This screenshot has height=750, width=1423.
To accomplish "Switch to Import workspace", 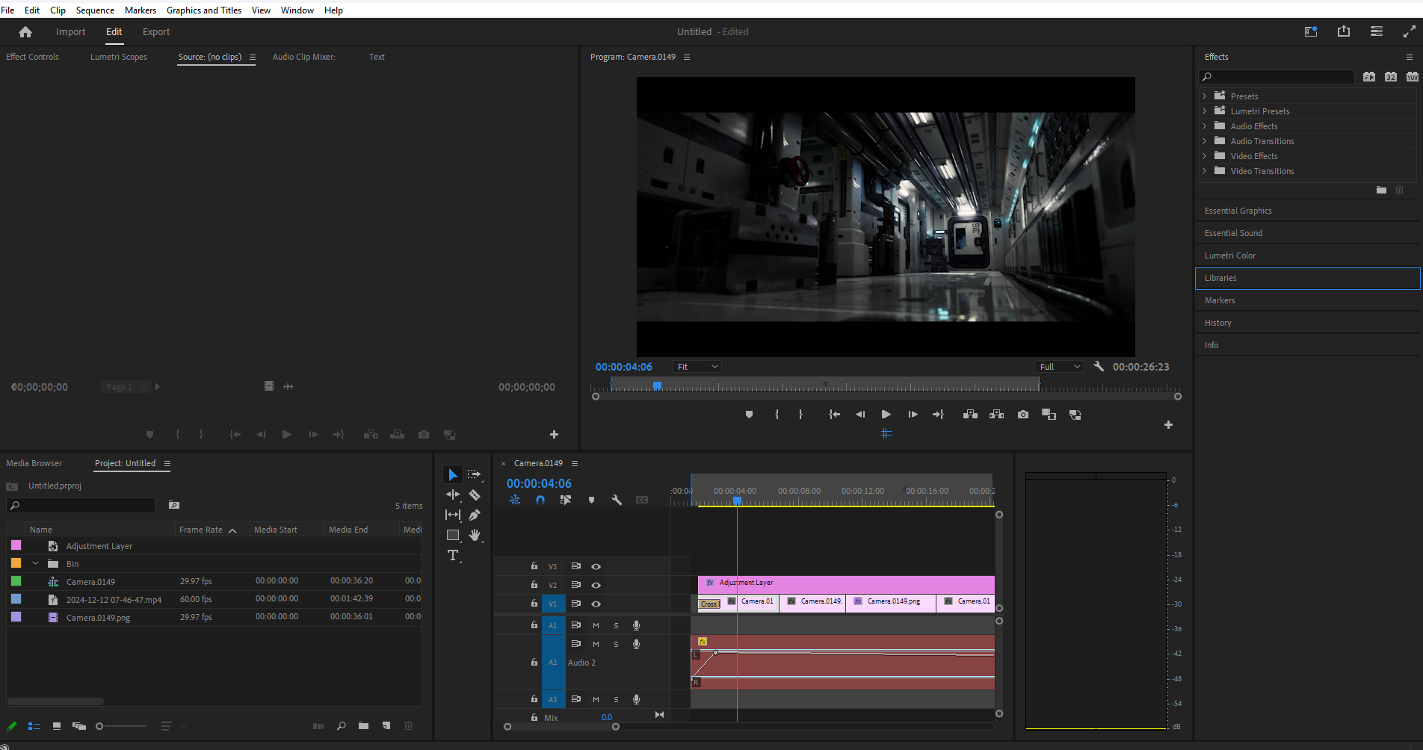I will 70,31.
